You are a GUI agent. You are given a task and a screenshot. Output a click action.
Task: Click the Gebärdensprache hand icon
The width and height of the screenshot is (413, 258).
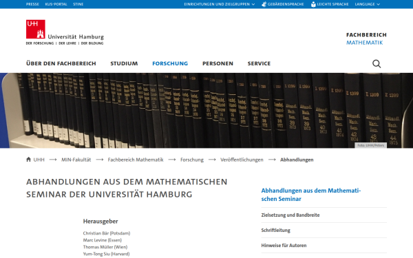[x=264, y=4]
